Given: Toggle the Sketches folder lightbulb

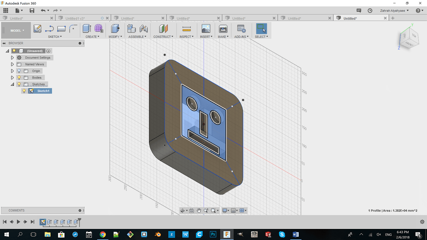Looking at the screenshot, I should (x=19, y=84).
